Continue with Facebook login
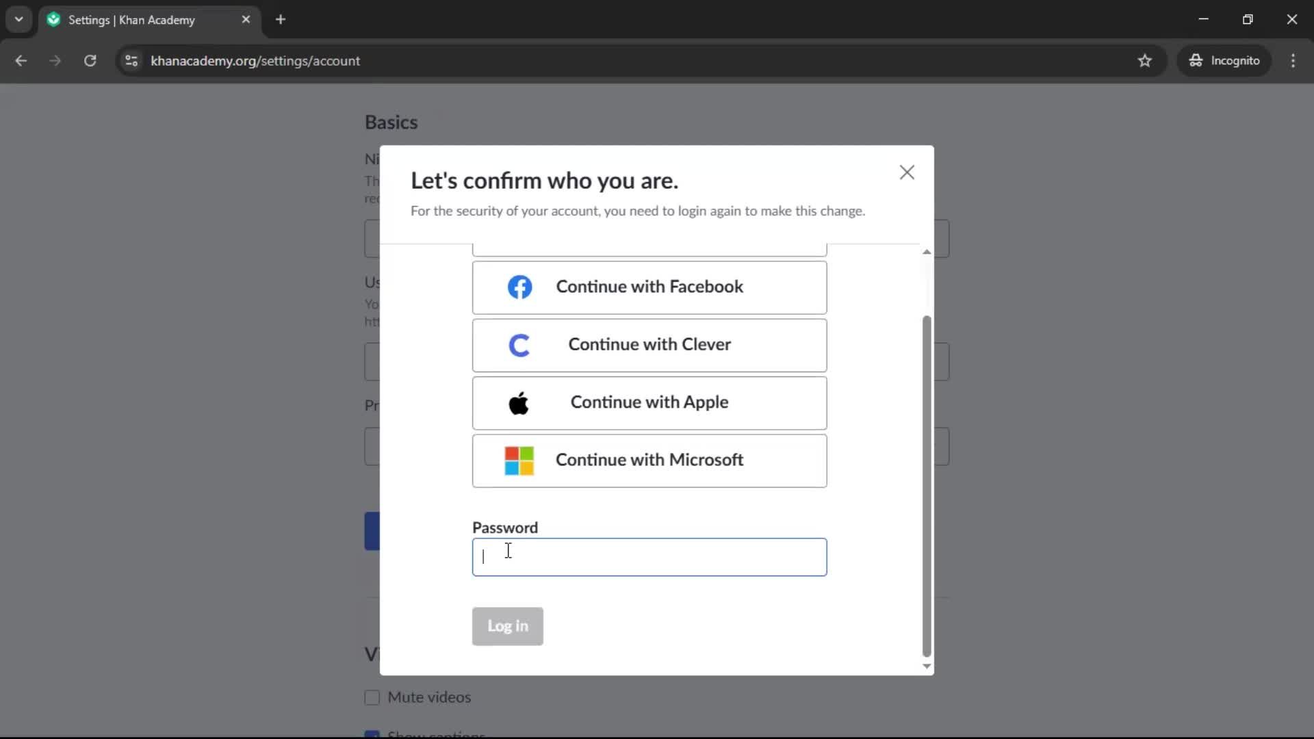Viewport: 1314px width, 739px height. [x=649, y=287]
